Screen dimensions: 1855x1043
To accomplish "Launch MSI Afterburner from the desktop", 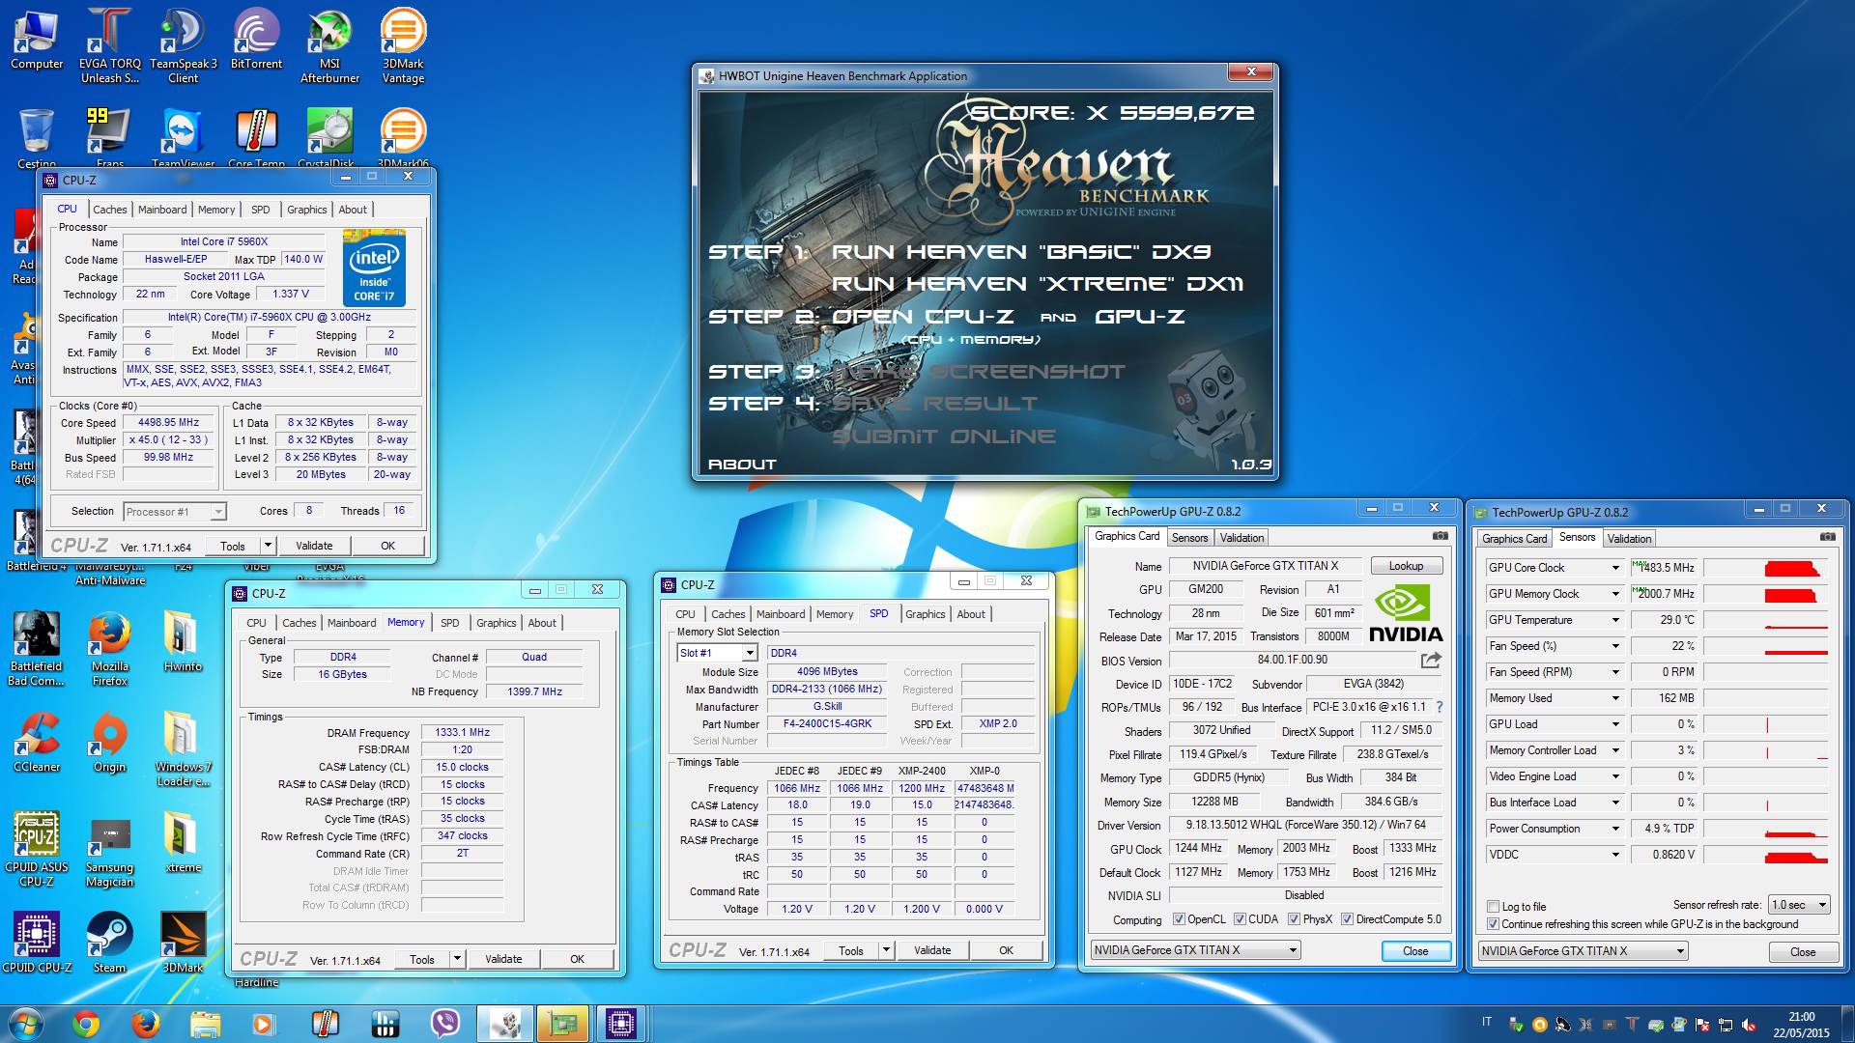I will tap(330, 46).
